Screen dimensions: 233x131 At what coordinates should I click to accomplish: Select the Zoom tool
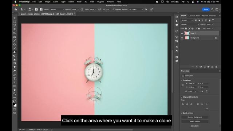coord(15,94)
